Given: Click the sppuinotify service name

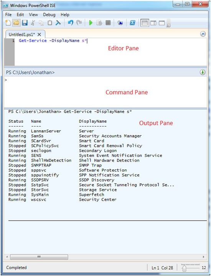Looking at the screenshot, I should pos(45,175).
